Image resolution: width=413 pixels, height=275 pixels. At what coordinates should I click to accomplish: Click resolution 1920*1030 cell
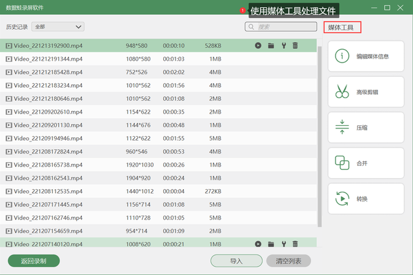coord(139,165)
